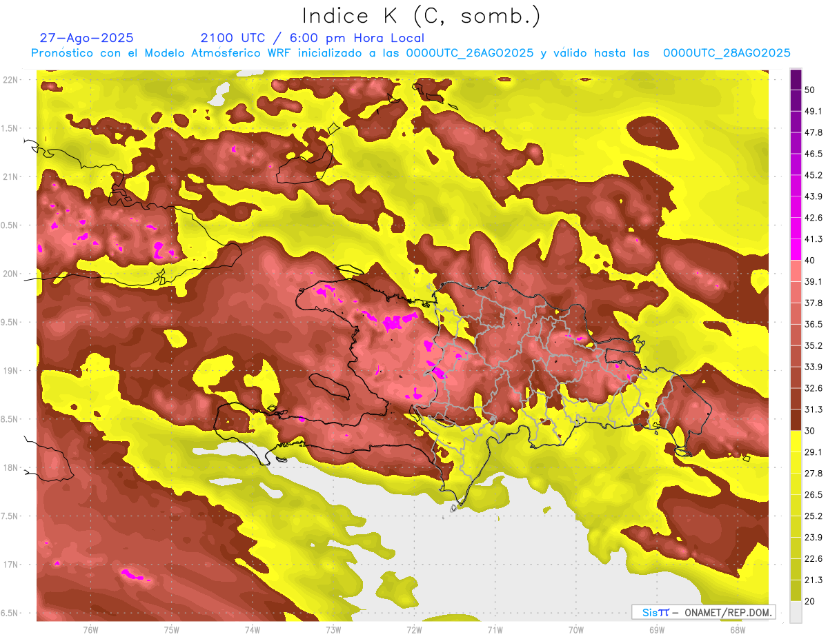Select the date '27-Ago-2025'
The image size is (828, 639).
click(x=87, y=38)
